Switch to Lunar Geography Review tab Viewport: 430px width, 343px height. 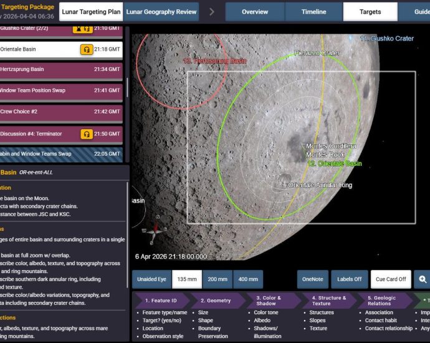click(161, 12)
